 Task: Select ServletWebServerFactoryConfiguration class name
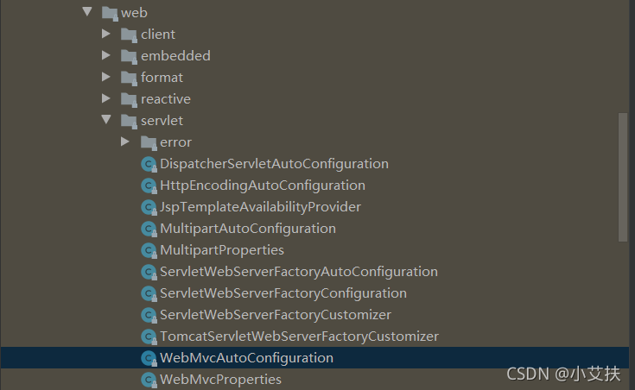click(283, 293)
